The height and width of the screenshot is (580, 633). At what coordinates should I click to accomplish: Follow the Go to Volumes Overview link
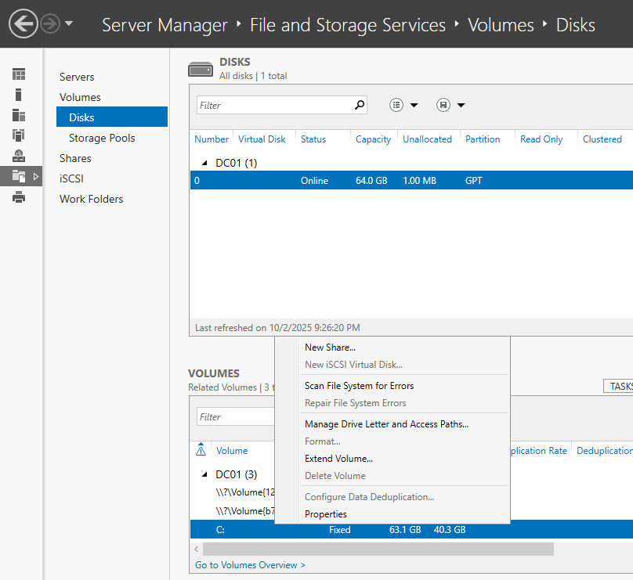click(250, 565)
